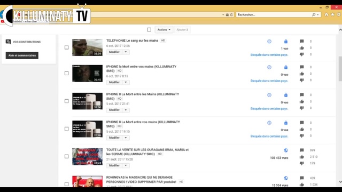Click lock icon for IPHONE la Mort video
Viewport: 342px width, 192px height.
point(286,67)
